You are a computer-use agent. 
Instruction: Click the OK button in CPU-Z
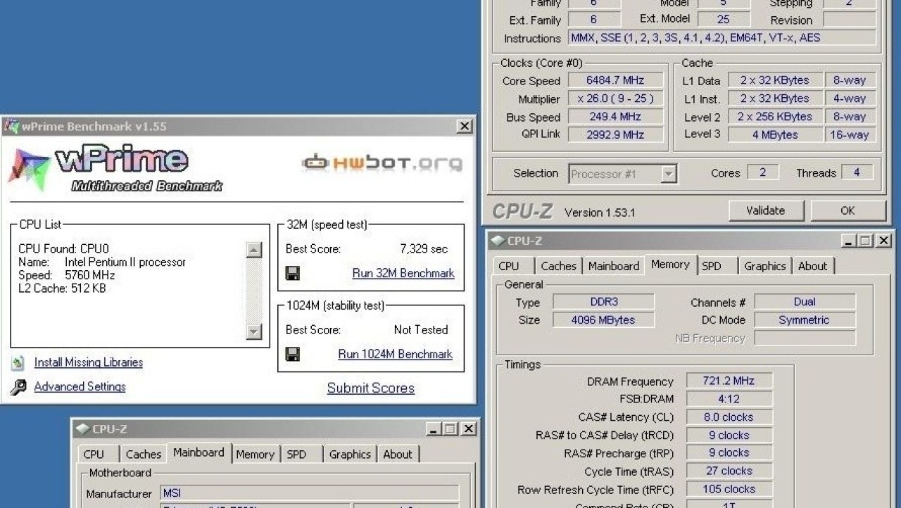[848, 210]
